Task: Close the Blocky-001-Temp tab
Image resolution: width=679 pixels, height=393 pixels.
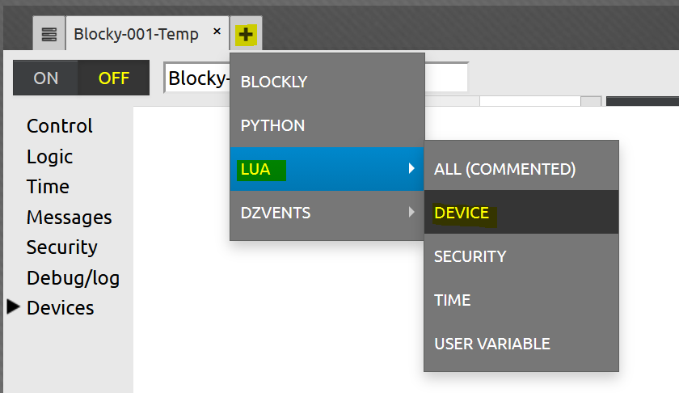Action: coord(217,32)
